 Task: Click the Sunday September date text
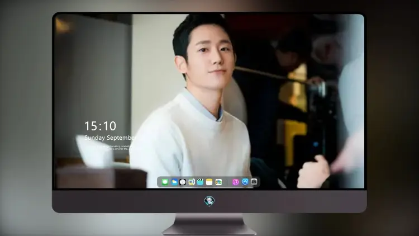coord(110,138)
